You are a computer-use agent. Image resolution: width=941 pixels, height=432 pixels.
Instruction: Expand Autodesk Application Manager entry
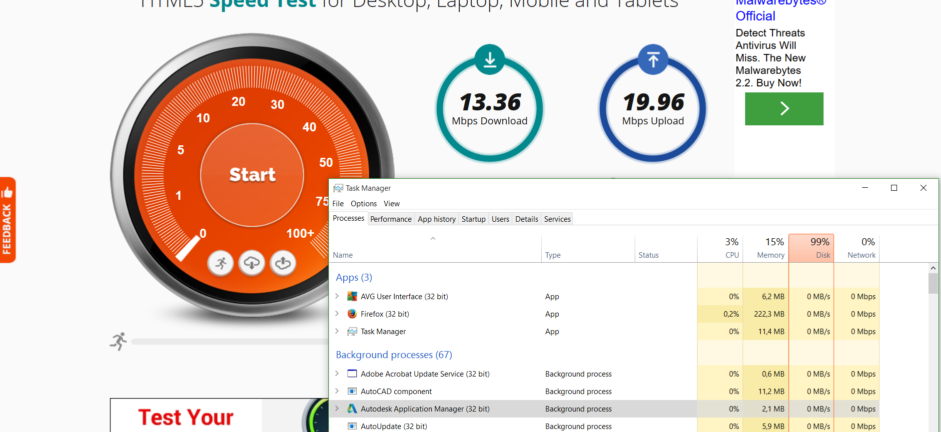point(337,409)
